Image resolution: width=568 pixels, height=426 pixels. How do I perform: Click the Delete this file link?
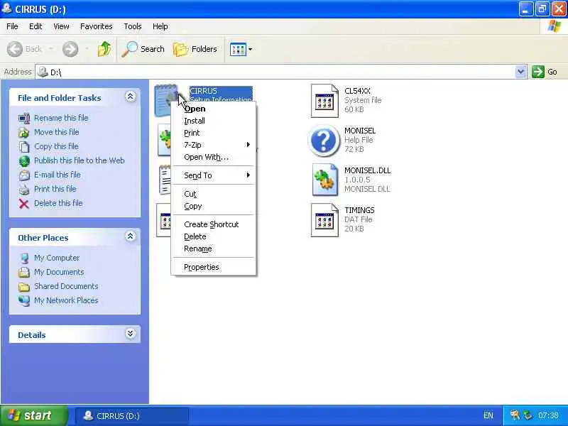58,203
